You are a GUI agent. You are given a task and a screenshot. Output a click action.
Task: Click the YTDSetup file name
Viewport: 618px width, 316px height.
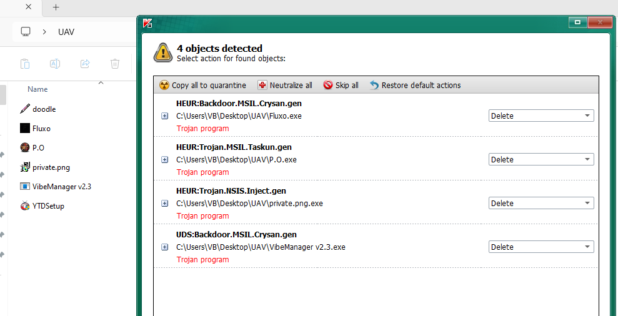click(49, 206)
